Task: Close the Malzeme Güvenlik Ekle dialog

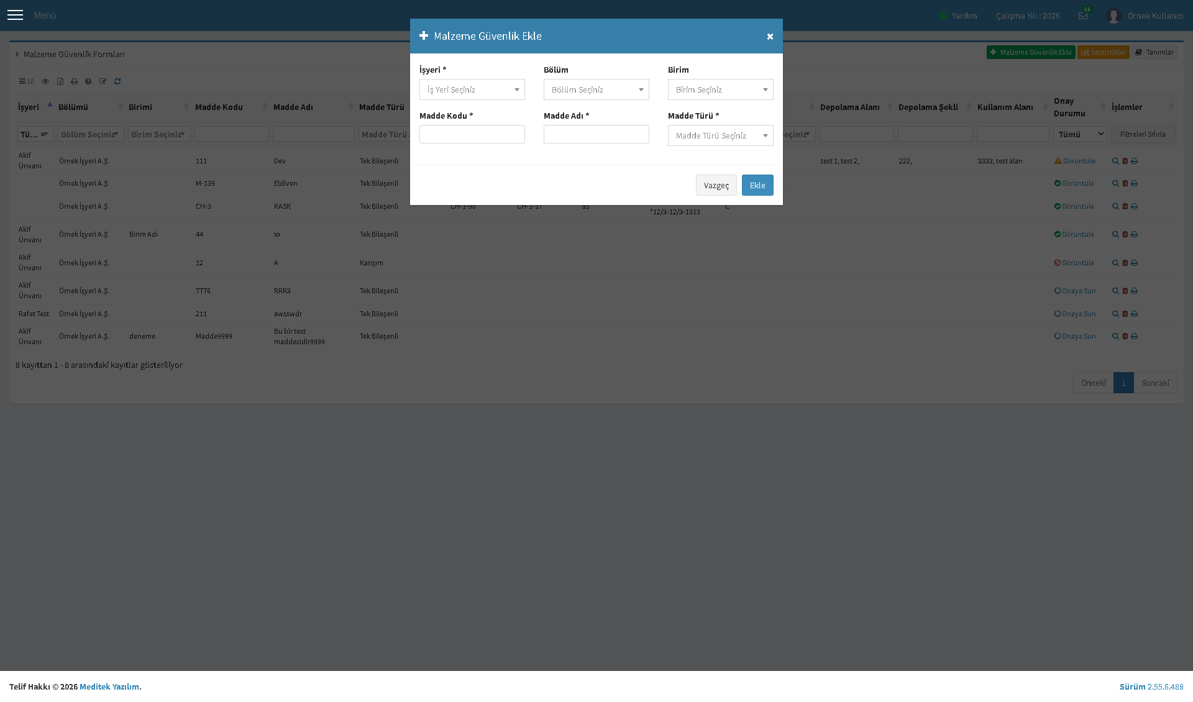Action: click(770, 37)
